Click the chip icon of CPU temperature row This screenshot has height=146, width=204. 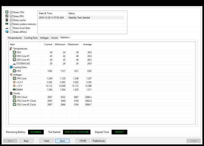(14, 52)
